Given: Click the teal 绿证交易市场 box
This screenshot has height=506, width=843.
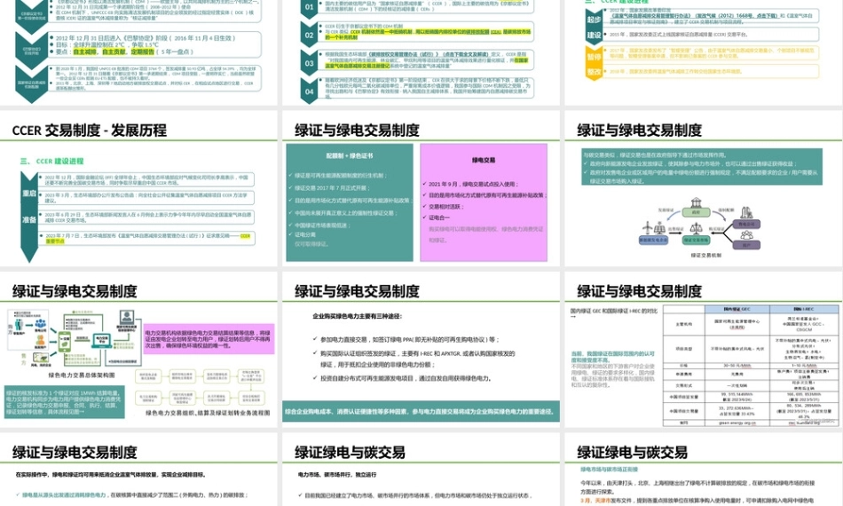Looking at the screenshot, I should click(697, 241).
